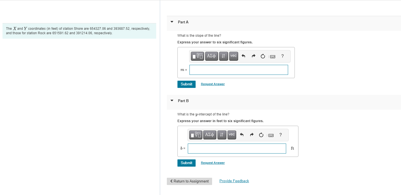401x195 pixels.
Task: Click the Part B heading text
Action: pos(183,101)
